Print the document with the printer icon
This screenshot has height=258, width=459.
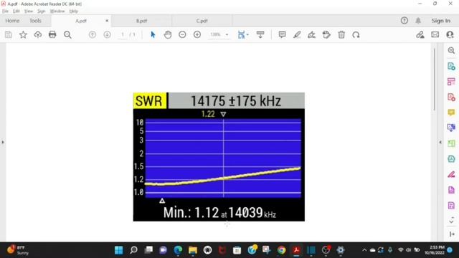tap(52, 34)
